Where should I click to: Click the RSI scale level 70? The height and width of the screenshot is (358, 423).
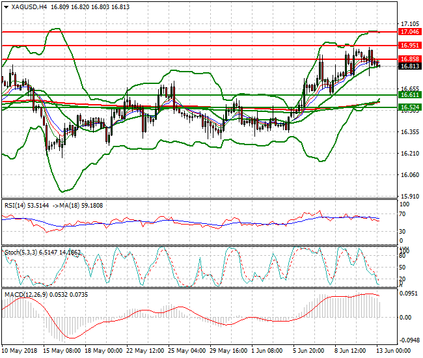402,214
